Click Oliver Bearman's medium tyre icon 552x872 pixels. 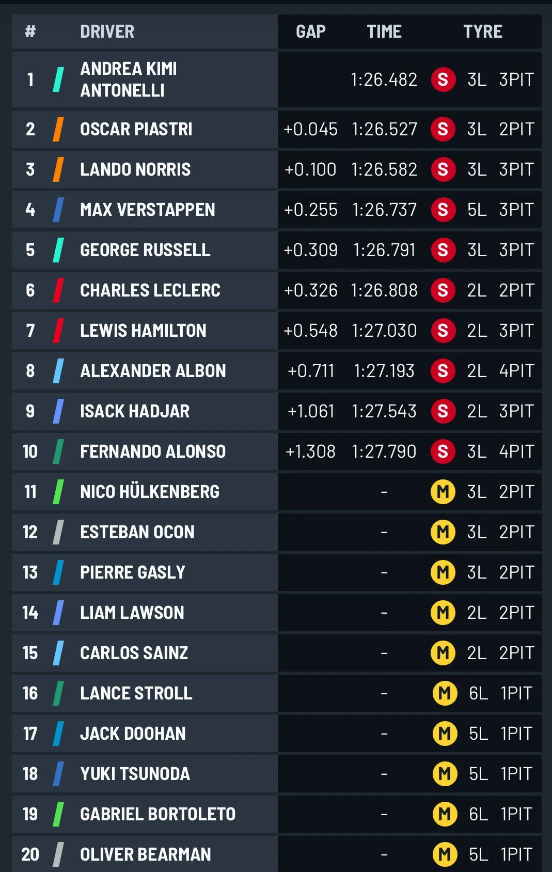445,854
